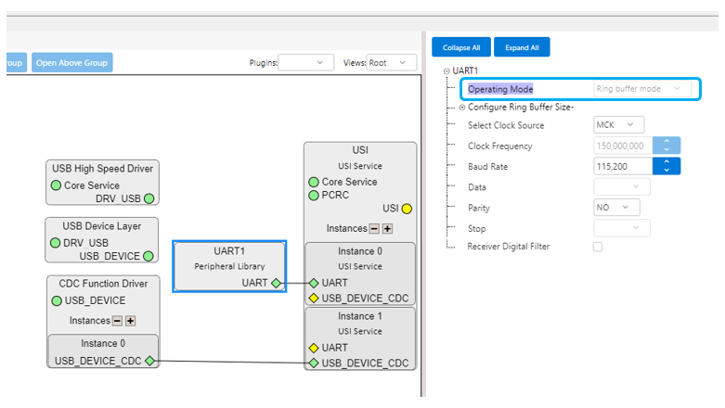Click the green USB_DEVICE port on USB Device Layer

[148, 256]
